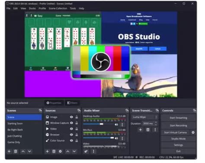
Task: Lock the Color Source source
Action: pyautogui.click(x=77, y=141)
